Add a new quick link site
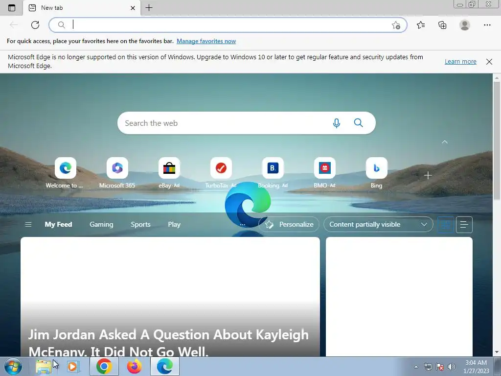This screenshot has width=501, height=376. pyautogui.click(x=428, y=175)
